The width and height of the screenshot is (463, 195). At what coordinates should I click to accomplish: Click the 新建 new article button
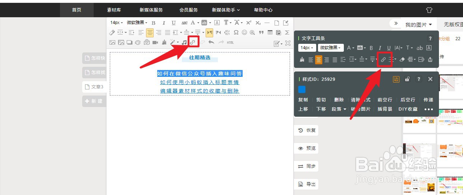point(93,101)
